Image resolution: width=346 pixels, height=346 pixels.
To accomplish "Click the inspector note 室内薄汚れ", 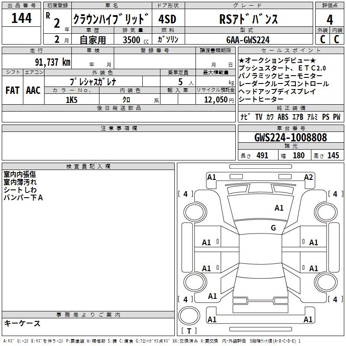I will tap(20, 182).
